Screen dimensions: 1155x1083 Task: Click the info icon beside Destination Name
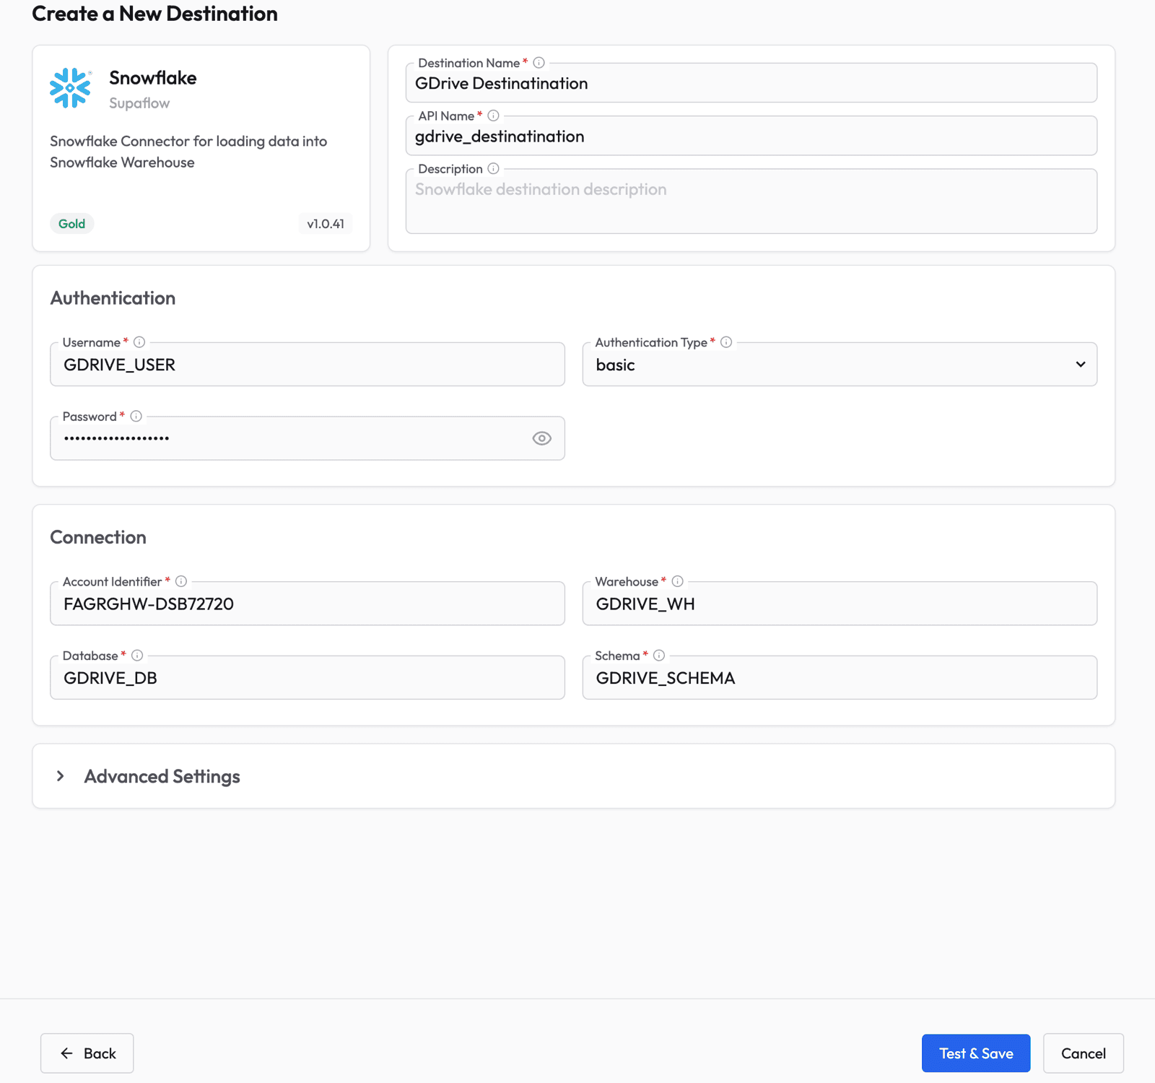point(539,63)
